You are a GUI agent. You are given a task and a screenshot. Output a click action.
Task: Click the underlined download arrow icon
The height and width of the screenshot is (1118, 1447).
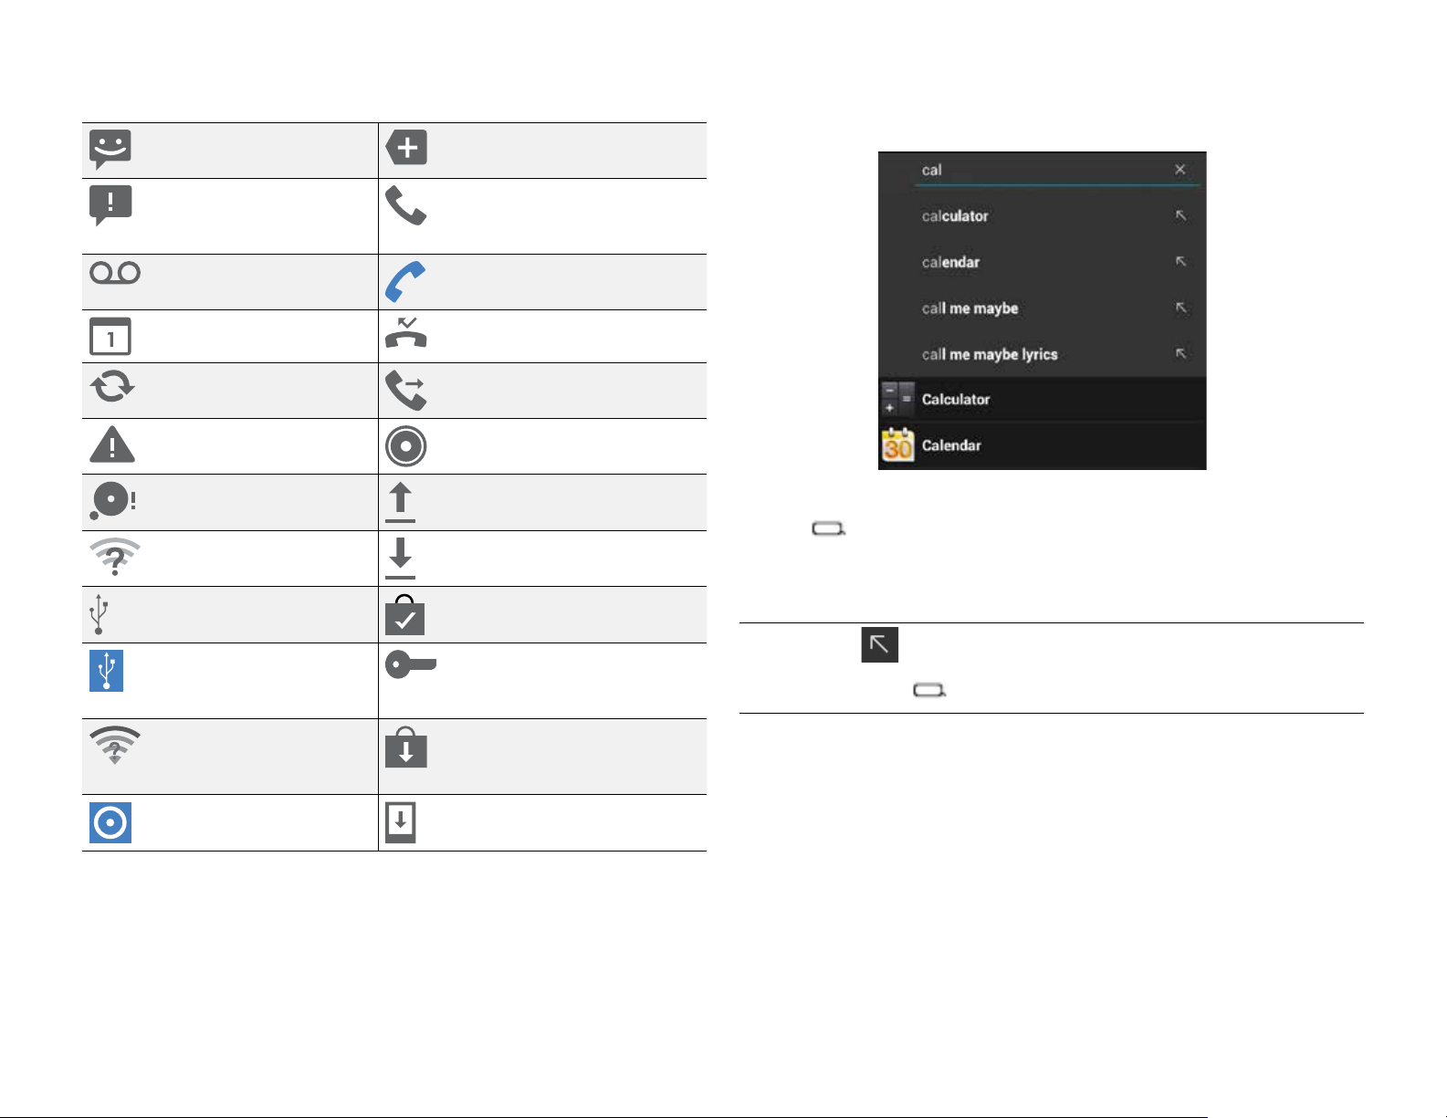(x=400, y=559)
